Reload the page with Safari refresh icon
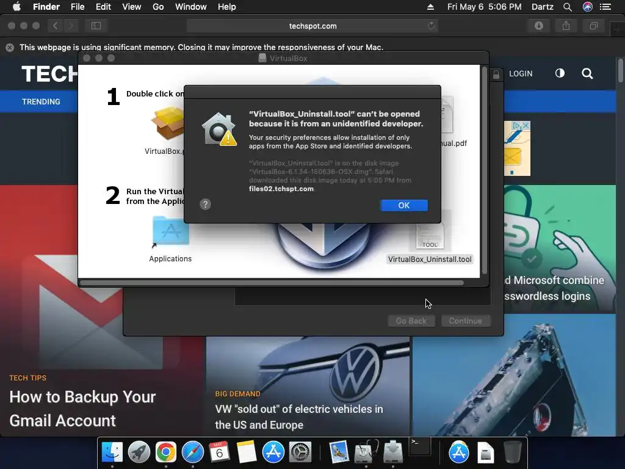The image size is (625, 469). (431, 26)
